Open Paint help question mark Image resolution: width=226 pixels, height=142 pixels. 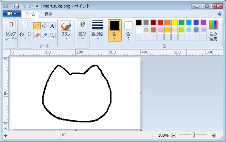(x=220, y=14)
